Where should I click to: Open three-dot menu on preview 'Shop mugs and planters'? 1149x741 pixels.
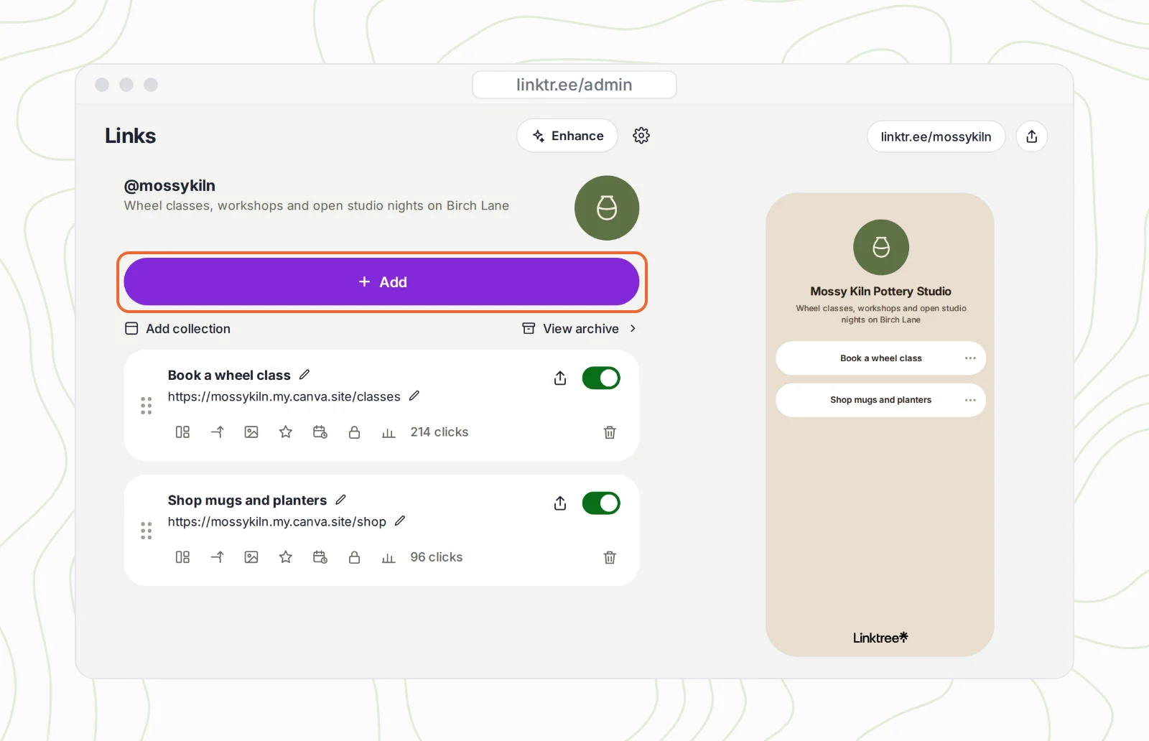tap(970, 400)
